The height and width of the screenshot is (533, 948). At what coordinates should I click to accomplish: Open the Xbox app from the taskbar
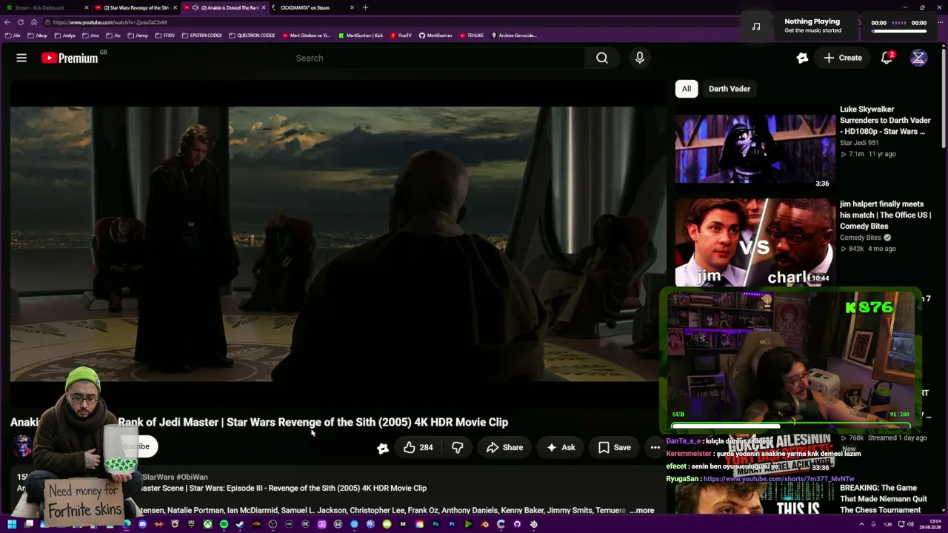click(207, 524)
